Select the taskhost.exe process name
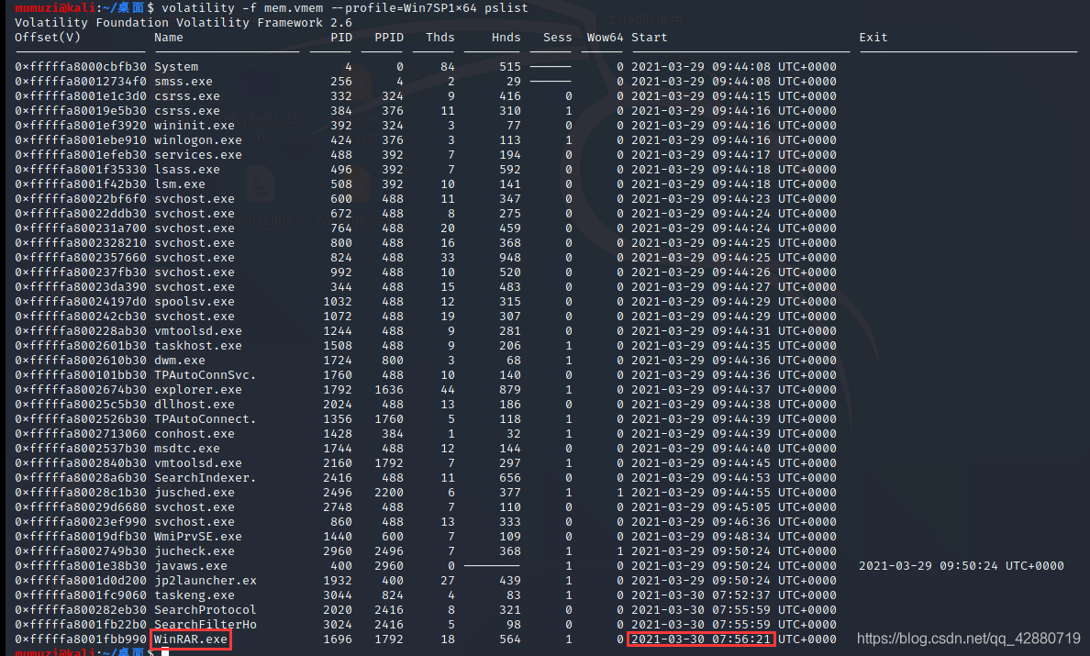The width and height of the screenshot is (1090, 656). click(x=198, y=345)
